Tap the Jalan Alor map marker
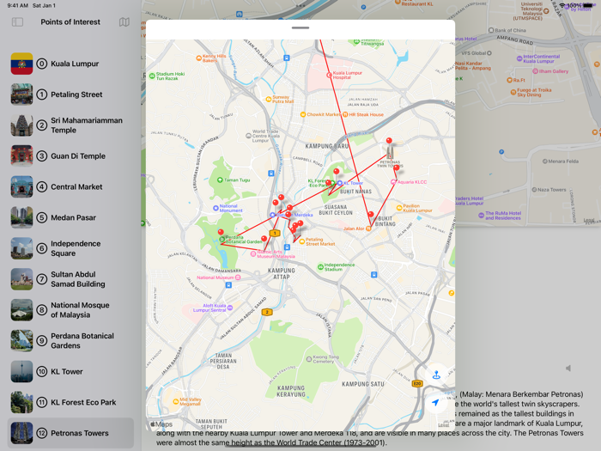This screenshot has width=601, height=451. click(368, 229)
